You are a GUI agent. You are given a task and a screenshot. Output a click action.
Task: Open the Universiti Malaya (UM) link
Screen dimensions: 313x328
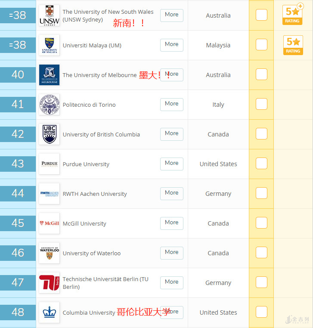[x=92, y=45]
